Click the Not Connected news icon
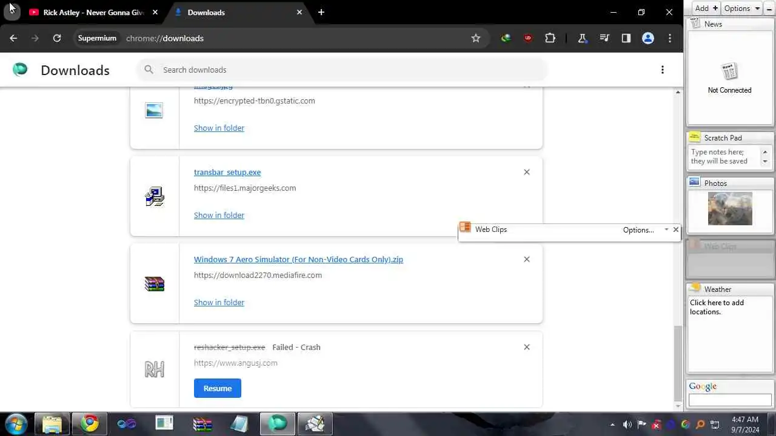Image resolution: width=776 pixels, height=436 pixels. pyautogui.click(x=729, y=71)
